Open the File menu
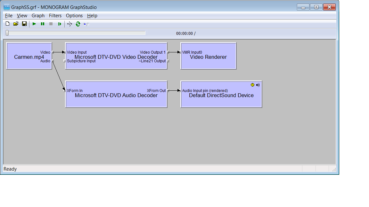 [9, 16]
